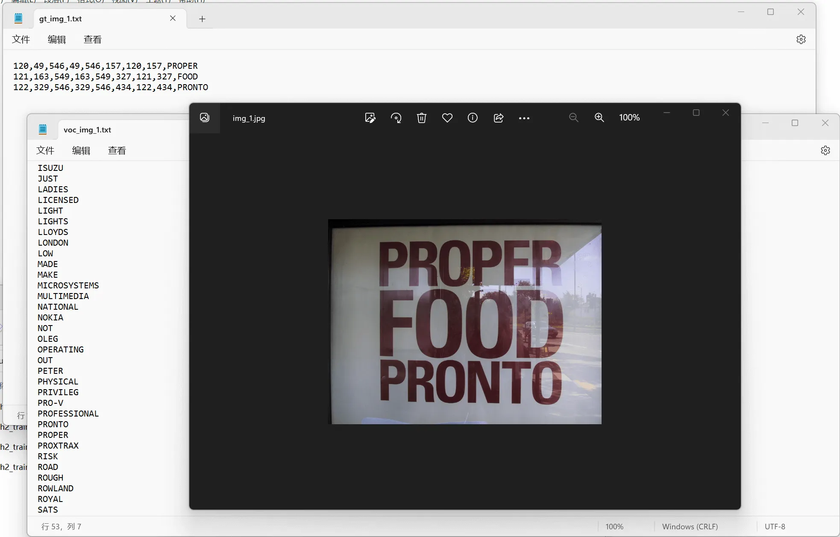
Task: Click the word SATS in vocabulary list
Action: (48, 510)
